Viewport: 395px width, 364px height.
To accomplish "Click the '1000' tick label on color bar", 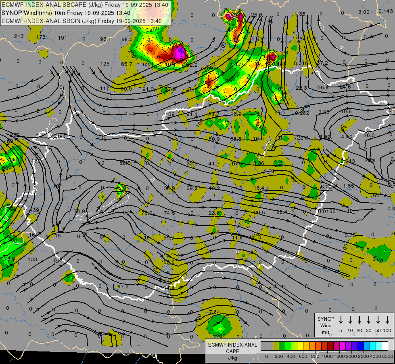I will 327,356.
